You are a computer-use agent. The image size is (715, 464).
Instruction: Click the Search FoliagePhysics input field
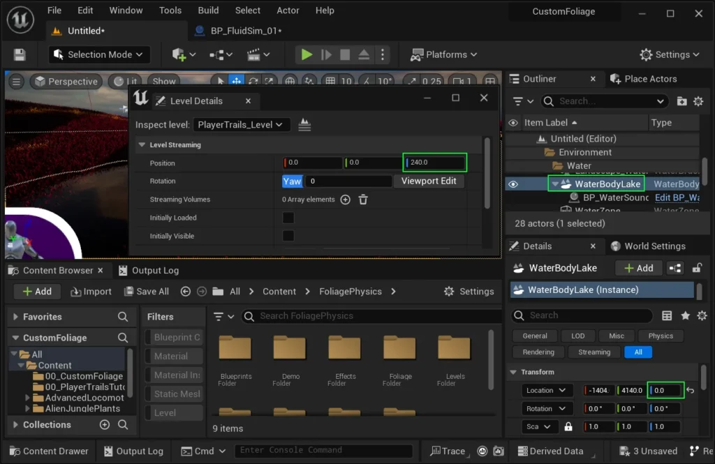[x=370, y=316]
